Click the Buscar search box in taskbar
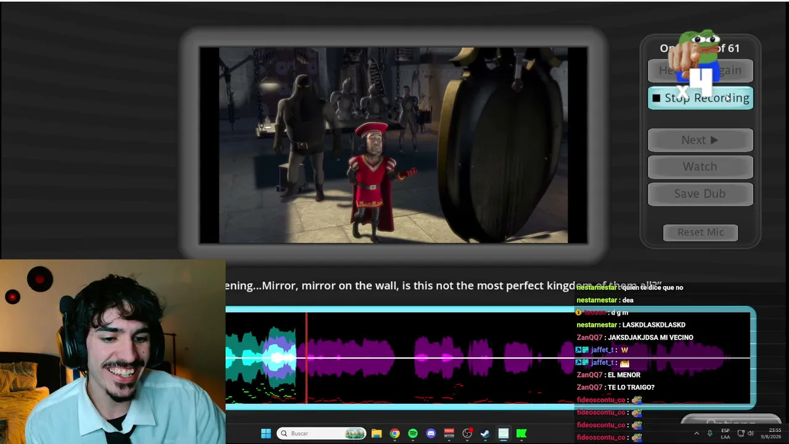789x444 pixels. 321,434
